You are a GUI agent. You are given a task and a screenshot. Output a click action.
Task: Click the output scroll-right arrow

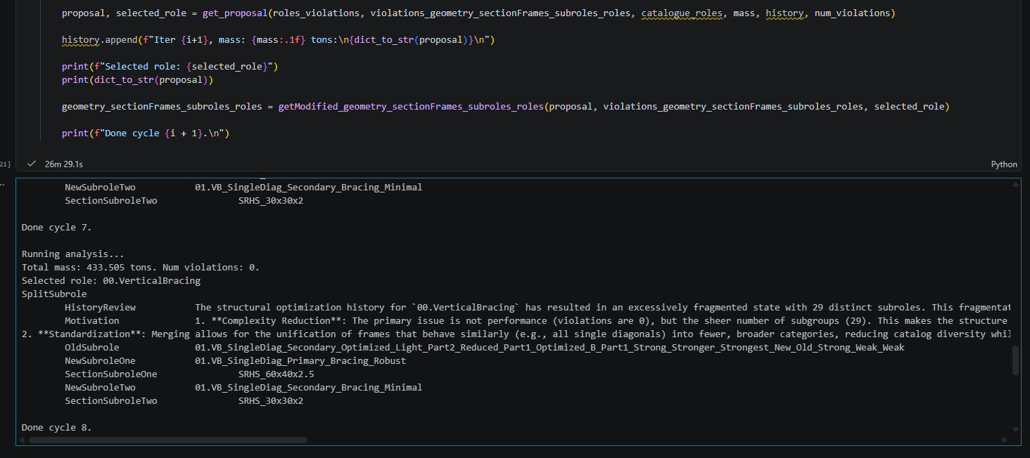1006,440
